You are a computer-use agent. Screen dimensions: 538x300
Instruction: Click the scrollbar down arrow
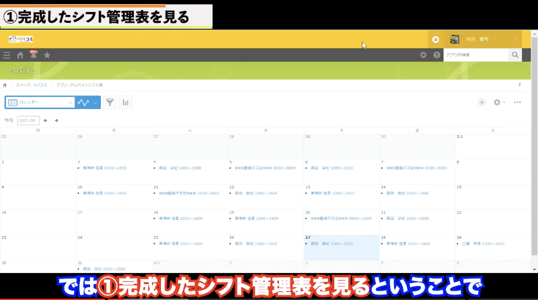534,270
